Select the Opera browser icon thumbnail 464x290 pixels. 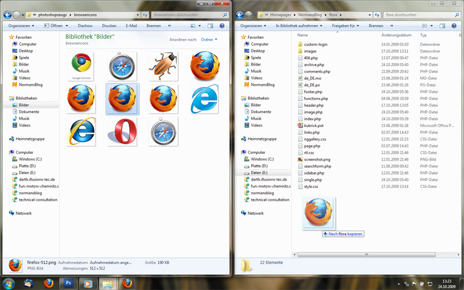(x=122, y=132)
